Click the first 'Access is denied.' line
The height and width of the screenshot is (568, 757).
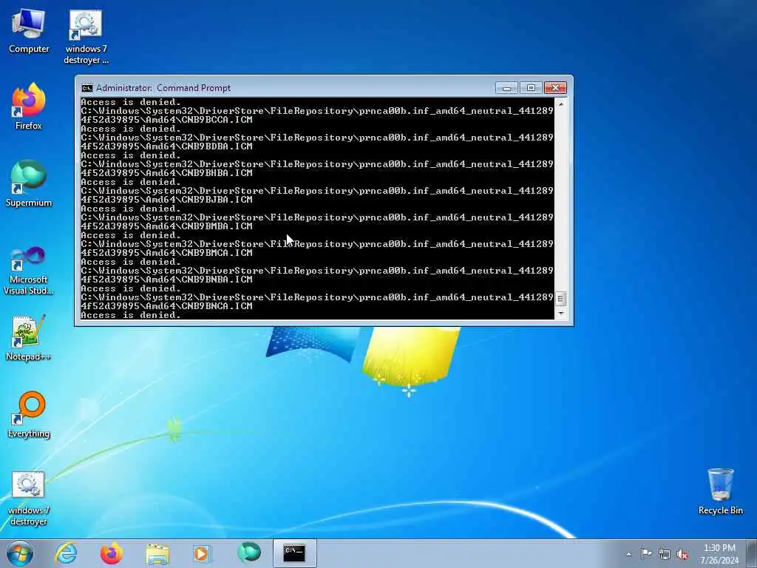tap(130, 102)
